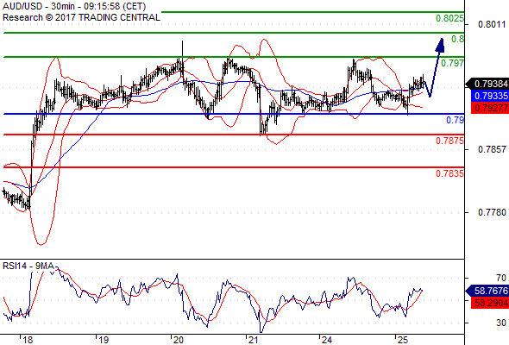Select the date 18 on time axis
Viewport: 509px width, 345px height.
pos(28,340)
